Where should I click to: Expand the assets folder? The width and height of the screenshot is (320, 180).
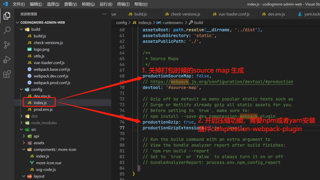[x=24, y=143]
